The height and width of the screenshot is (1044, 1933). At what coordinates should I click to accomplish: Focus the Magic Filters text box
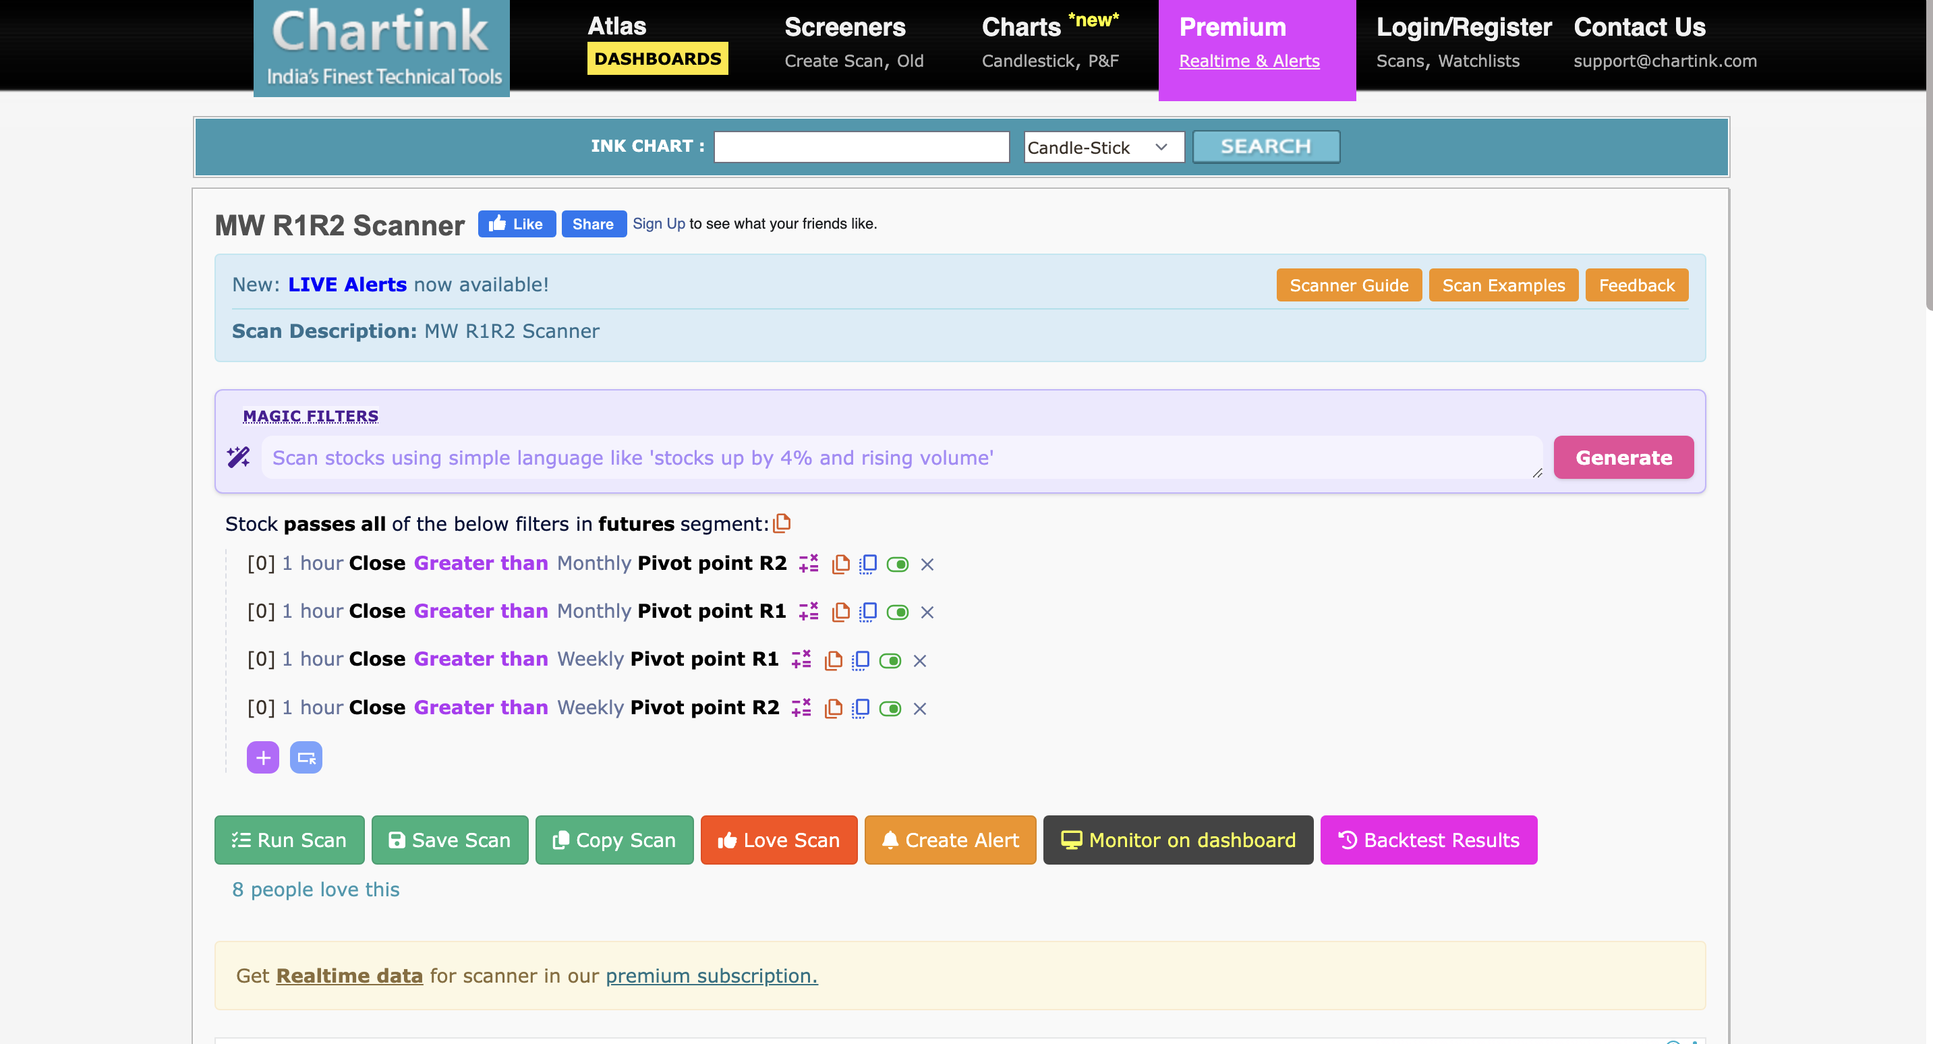[901, 458]
